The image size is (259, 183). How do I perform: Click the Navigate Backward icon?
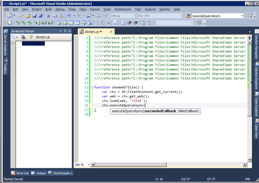pos(89,16)
